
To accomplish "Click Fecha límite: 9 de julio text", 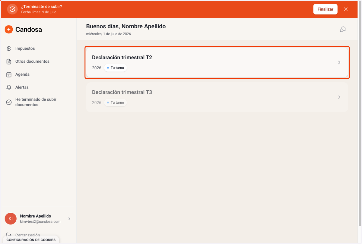I will (x=39, y=12).
